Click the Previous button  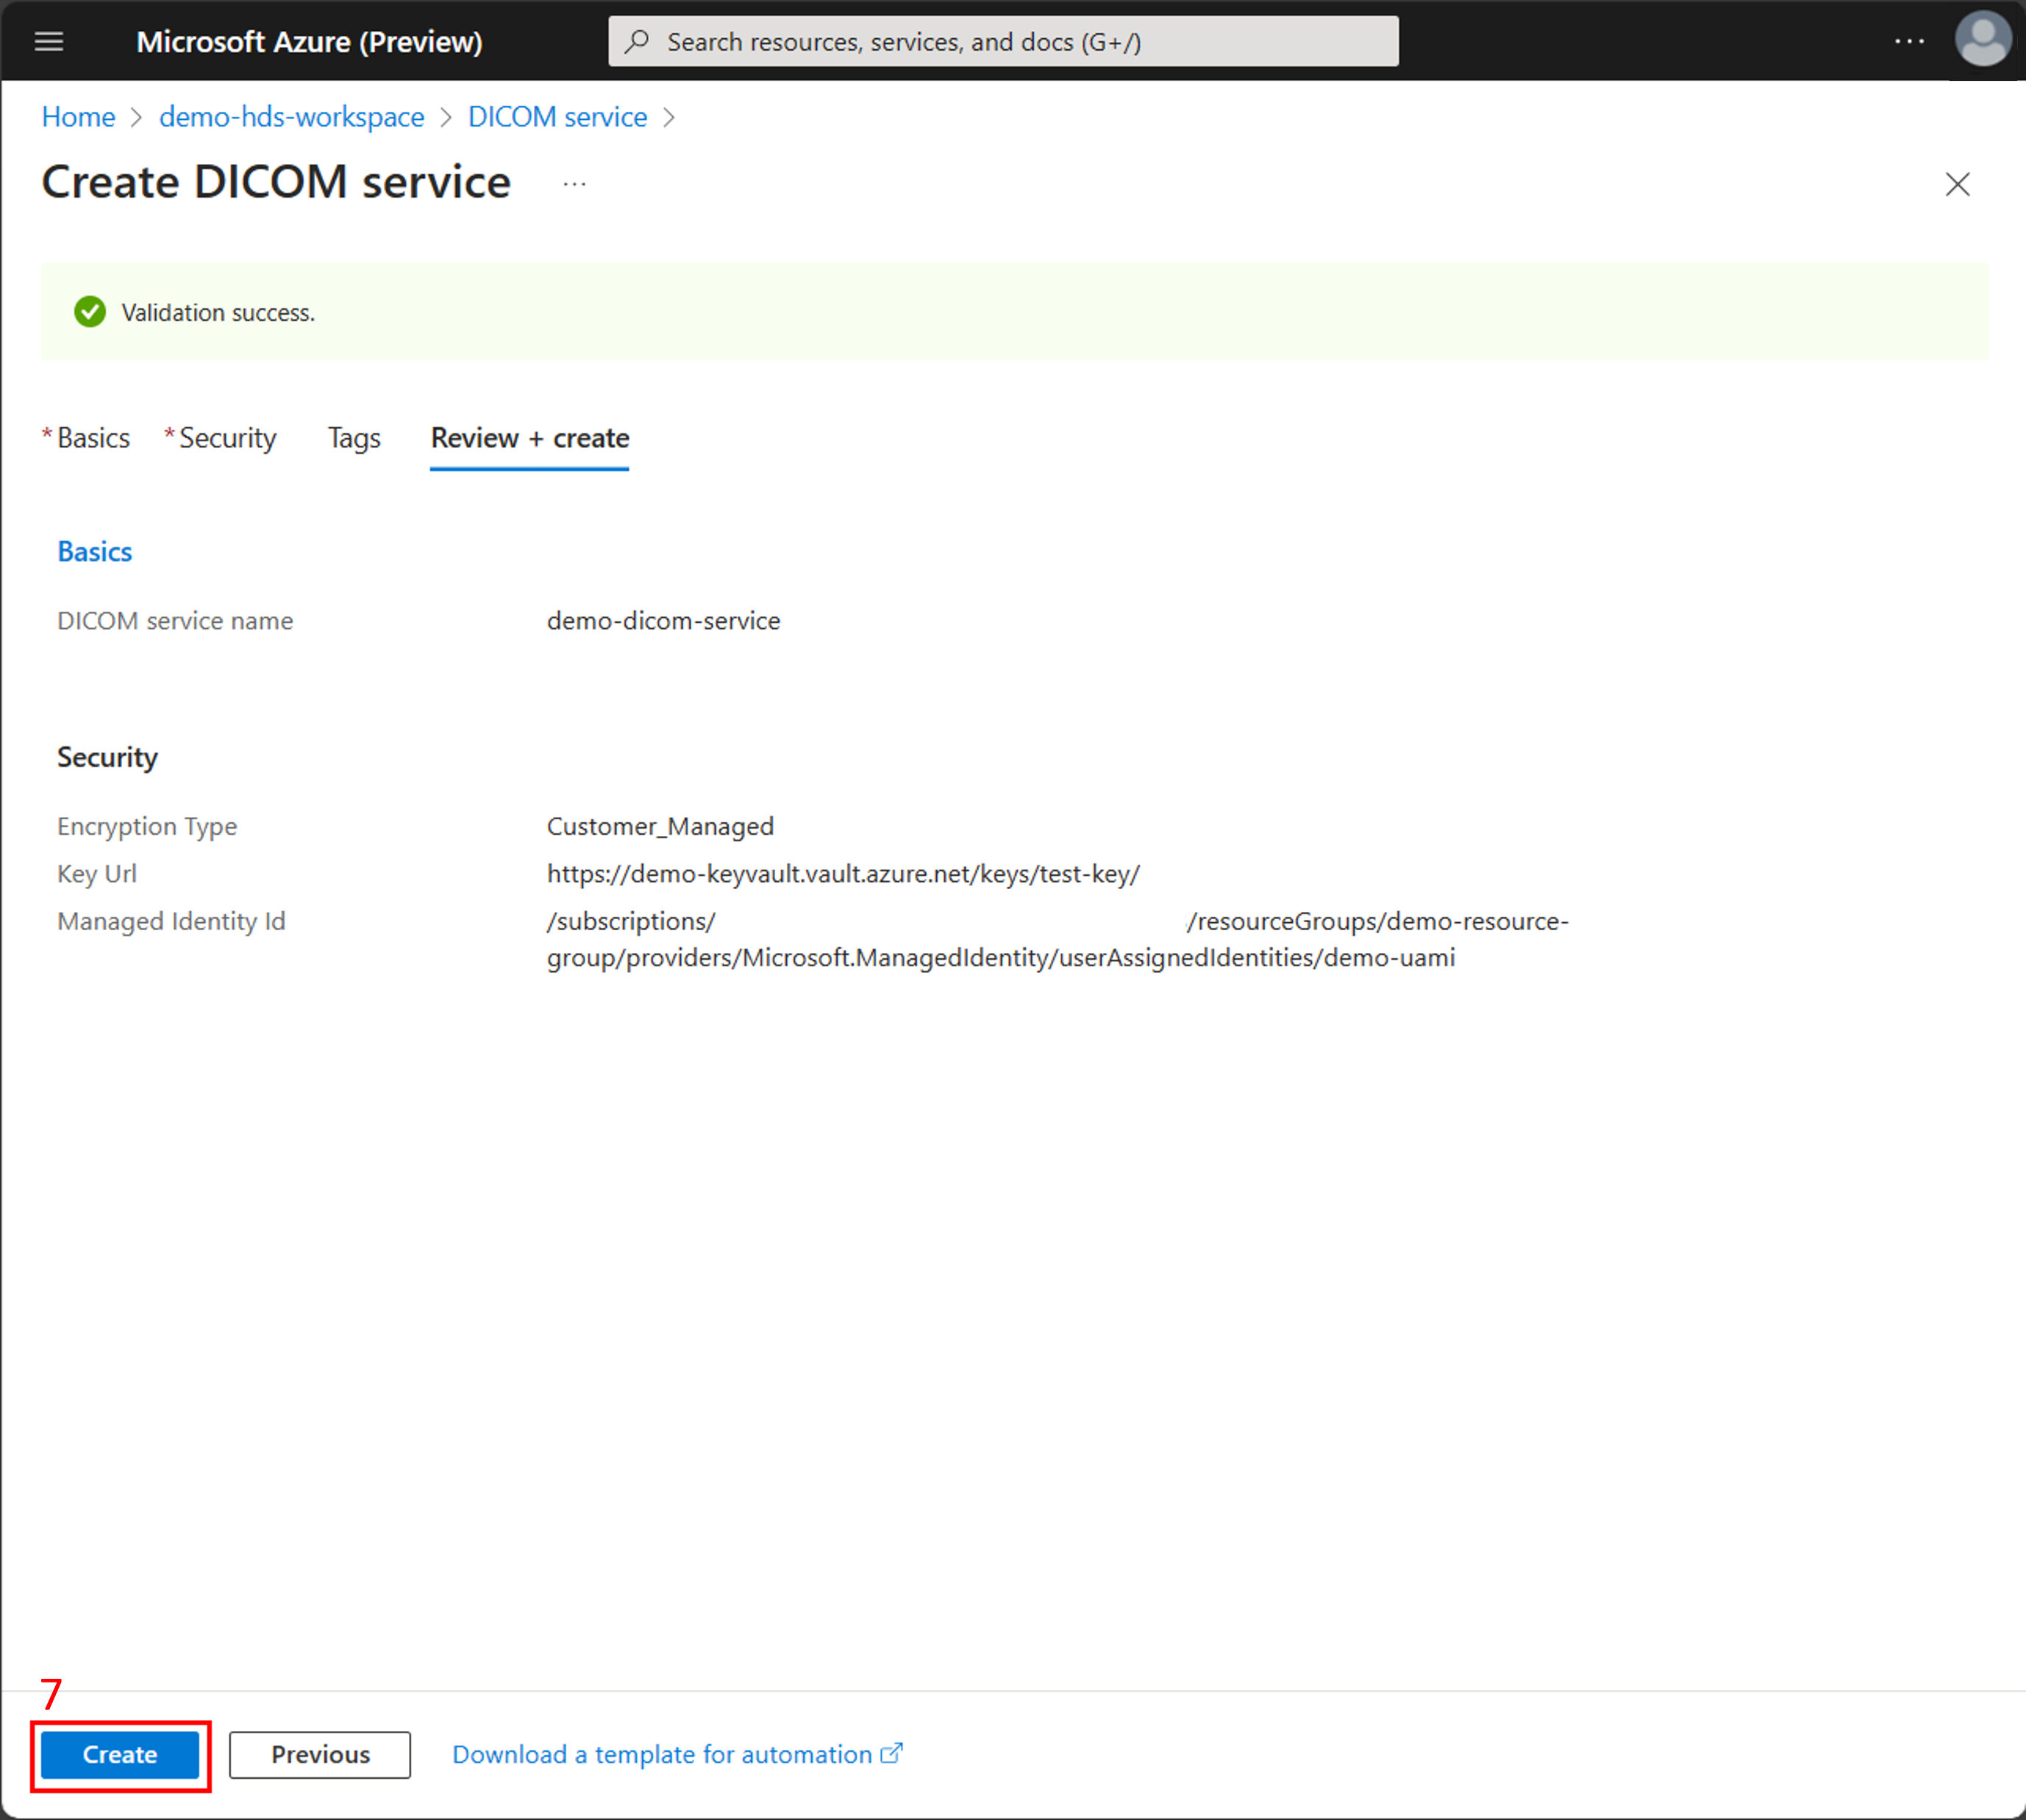point(320,1754)
